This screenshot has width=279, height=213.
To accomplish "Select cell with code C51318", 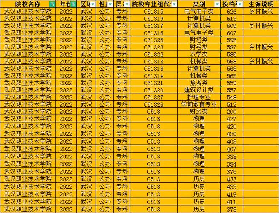I will click(154, 69).
